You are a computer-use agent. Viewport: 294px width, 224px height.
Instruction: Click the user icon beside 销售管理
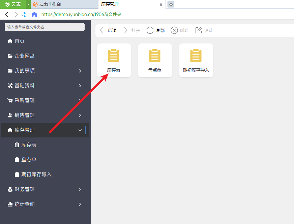[x=10, y=115]
